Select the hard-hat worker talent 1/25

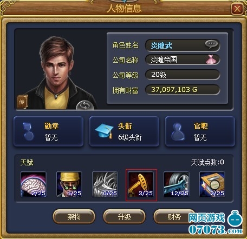point(69,184)
